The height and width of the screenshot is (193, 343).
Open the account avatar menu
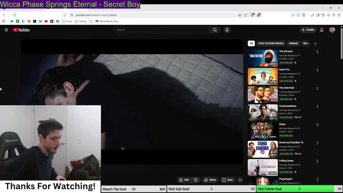(332, 30)
